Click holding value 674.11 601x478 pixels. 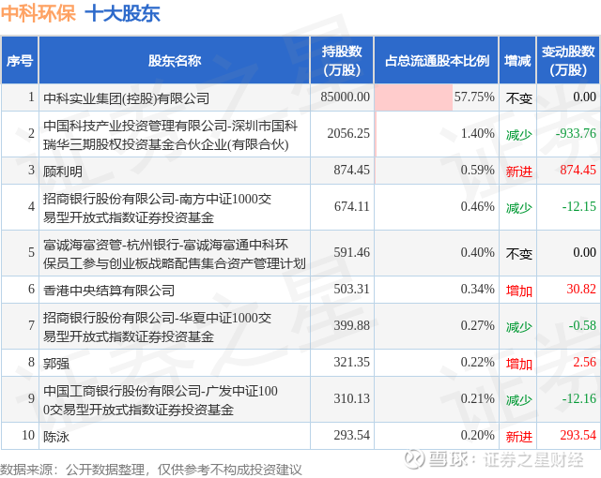pos(351,206)
